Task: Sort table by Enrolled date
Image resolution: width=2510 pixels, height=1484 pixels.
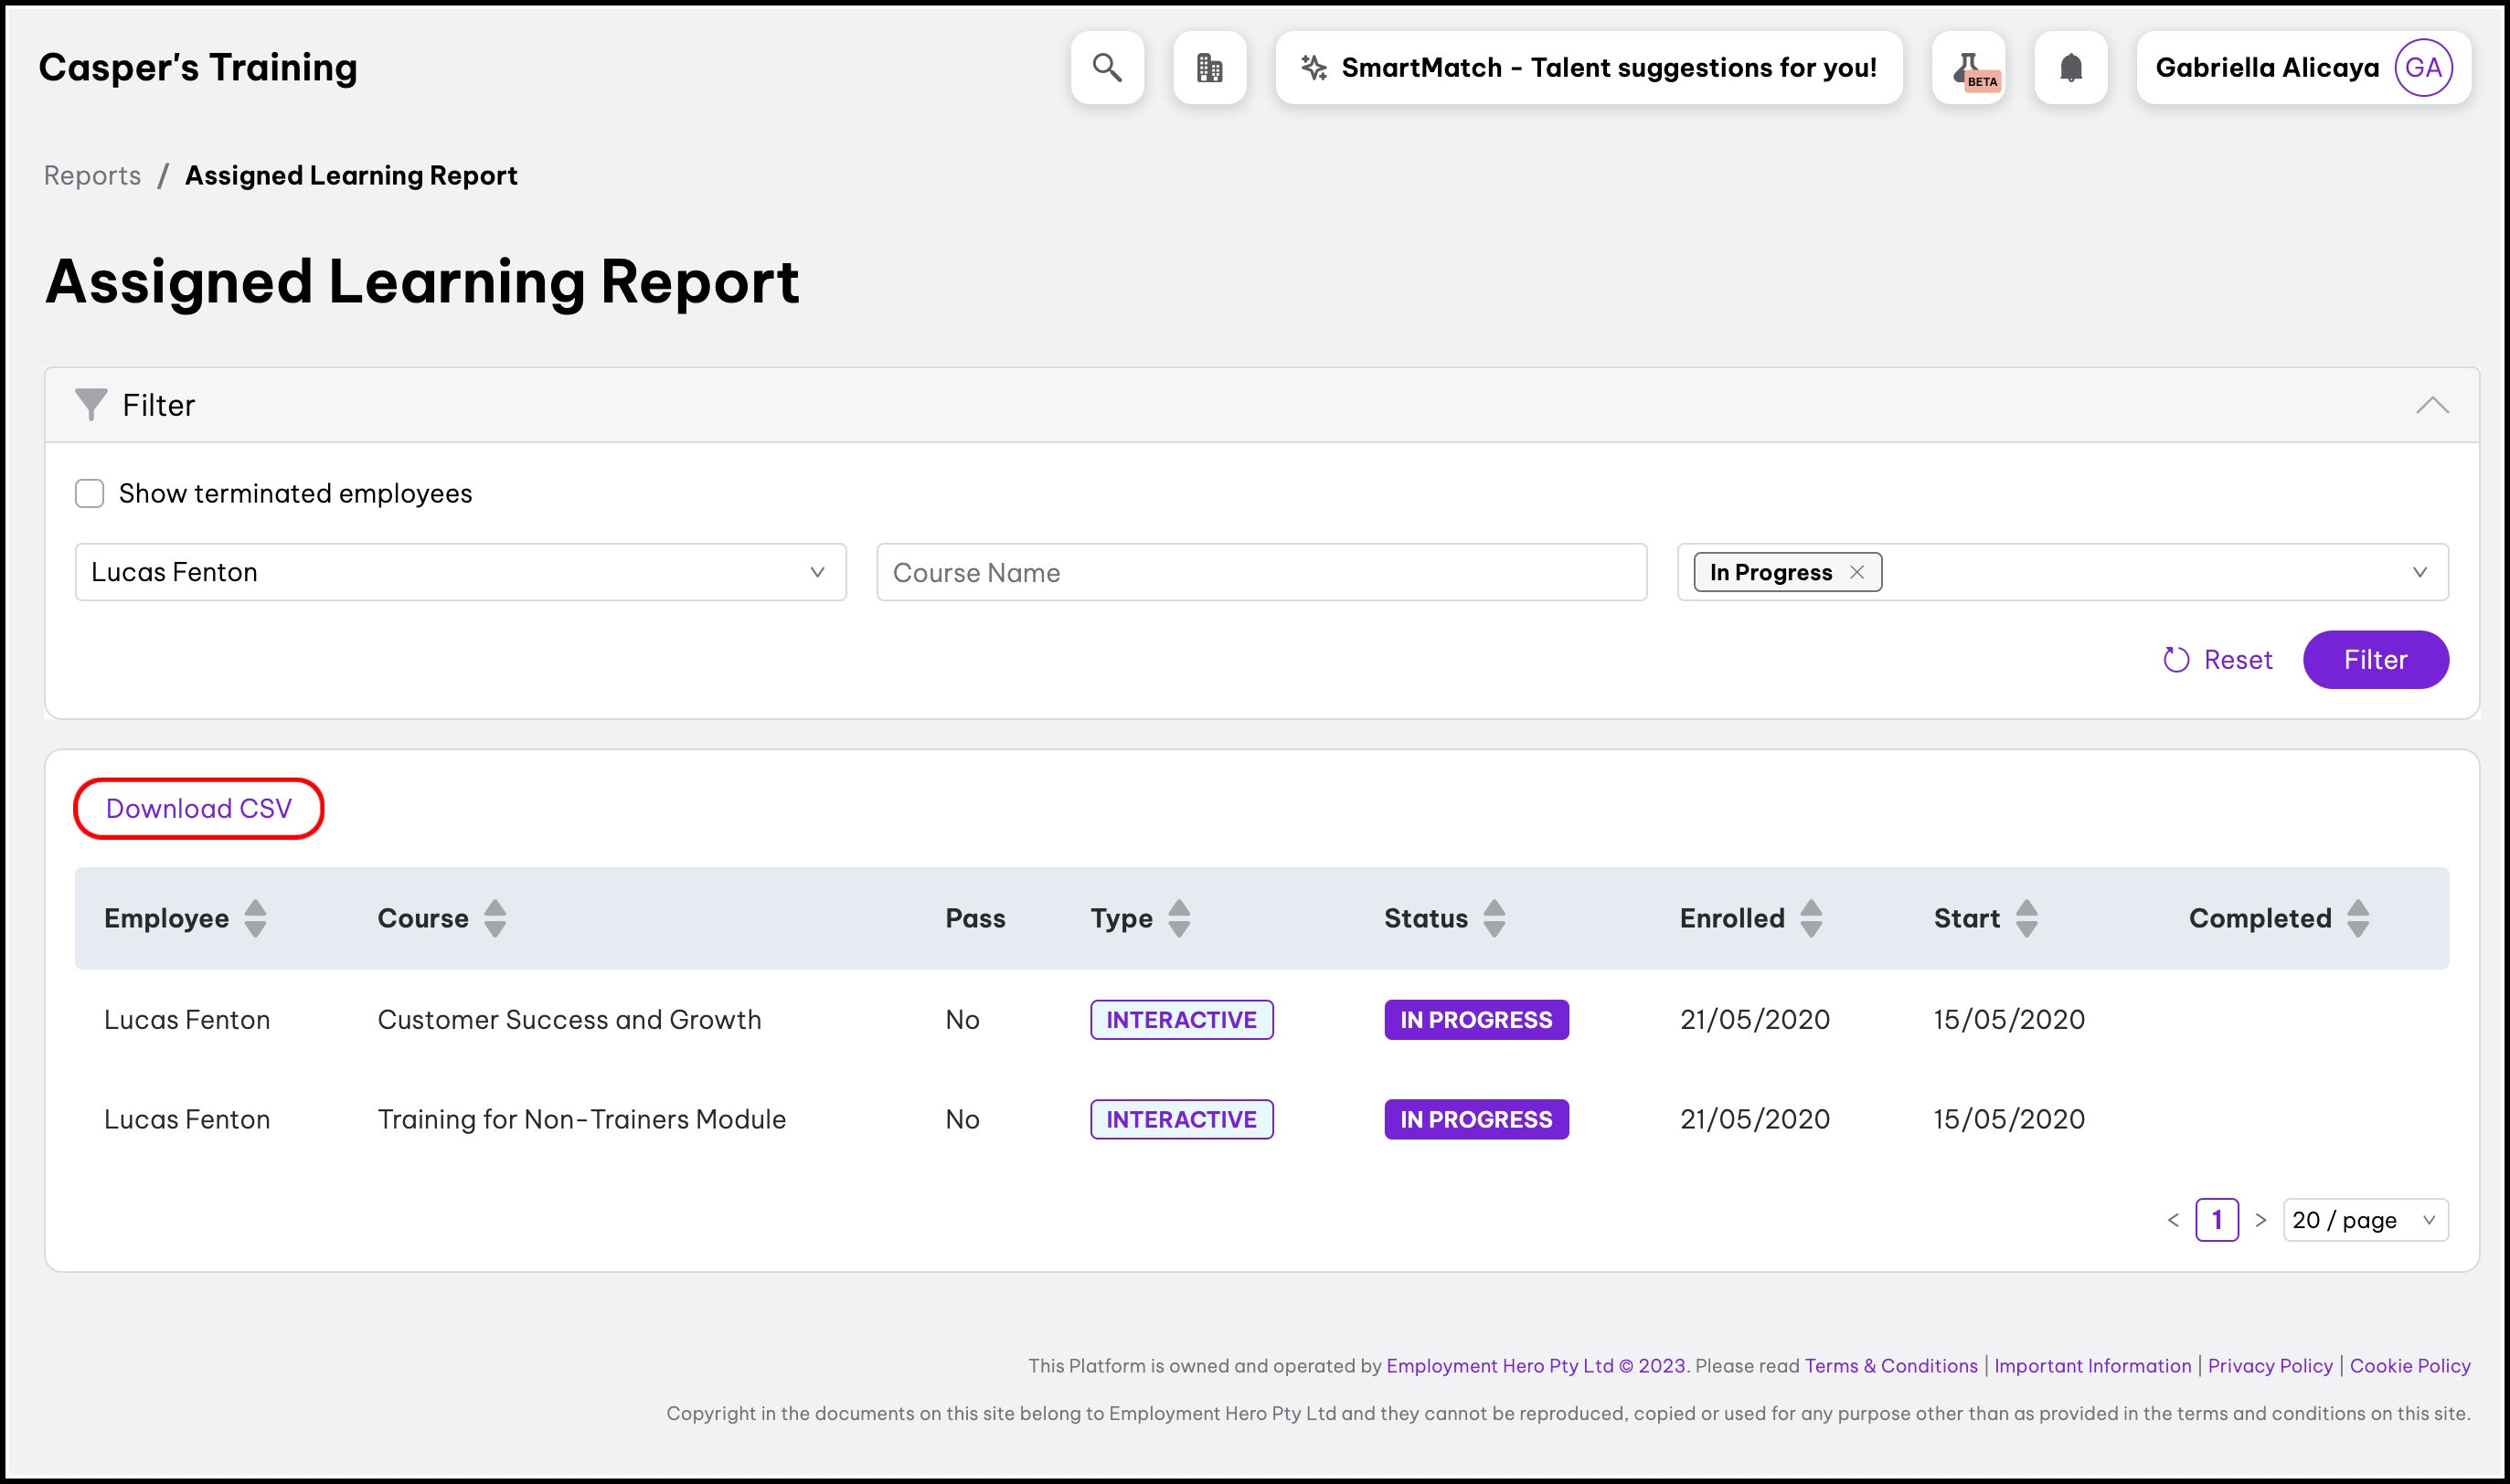Action: pos(1811,918)
